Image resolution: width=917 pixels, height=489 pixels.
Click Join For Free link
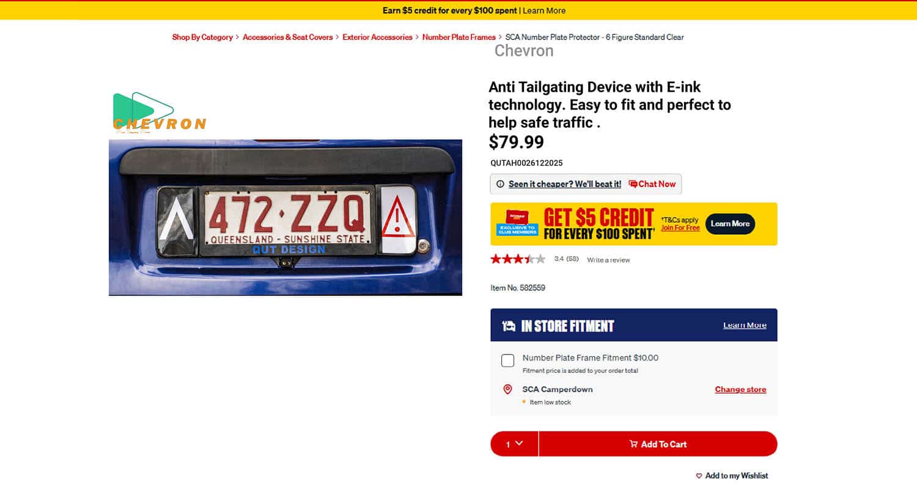pyautogui.click(x=680, y=227)
